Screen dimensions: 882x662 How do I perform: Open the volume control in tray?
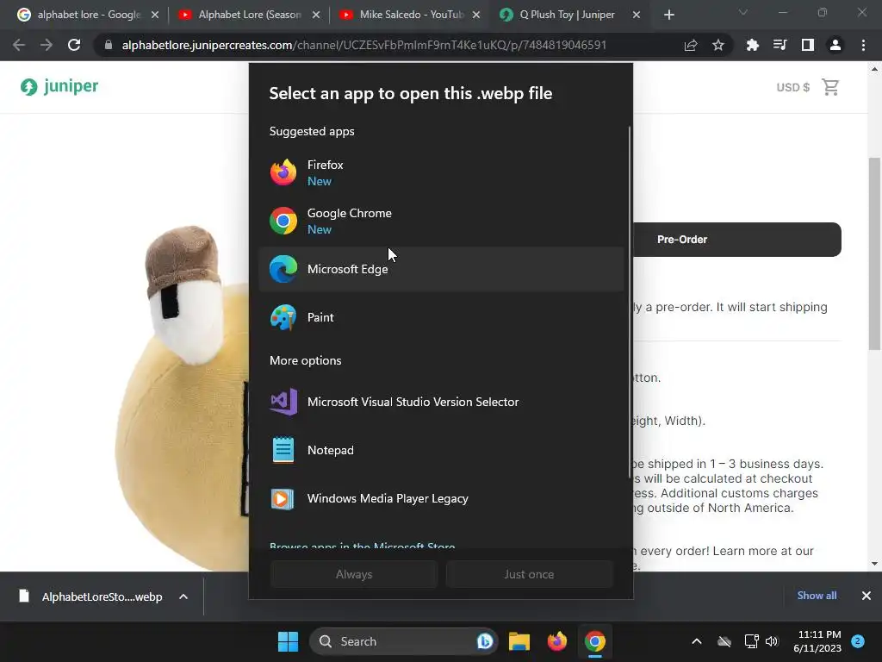click(x=772, y=641)
